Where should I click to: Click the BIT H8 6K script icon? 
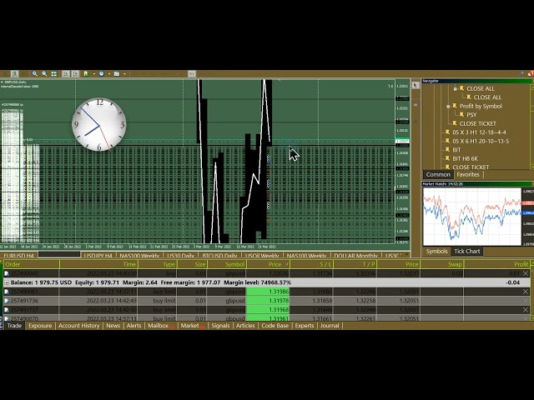click(446, 158)
